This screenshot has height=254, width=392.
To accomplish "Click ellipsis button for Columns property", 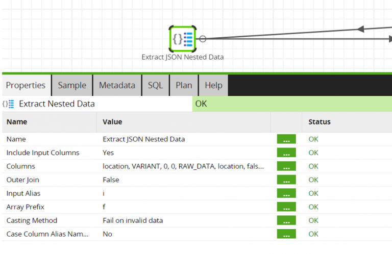I will (286, 166).
